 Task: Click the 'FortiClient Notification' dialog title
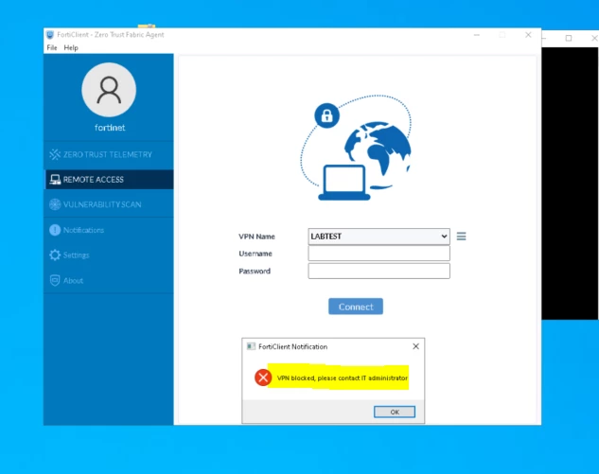292,346
